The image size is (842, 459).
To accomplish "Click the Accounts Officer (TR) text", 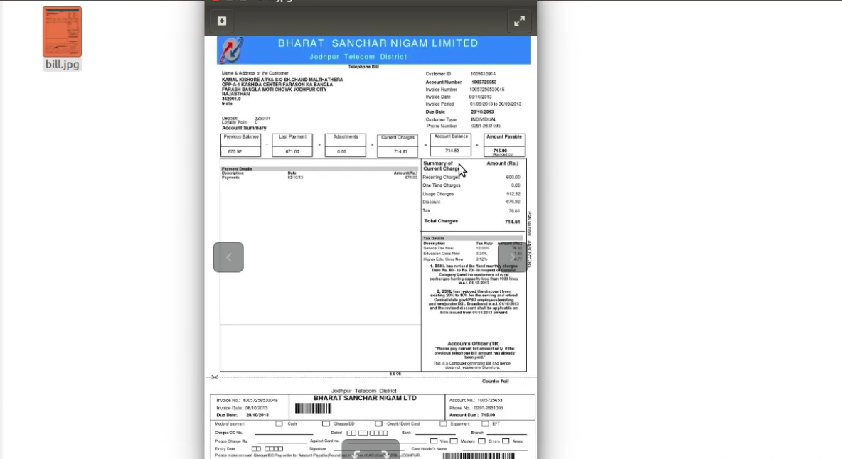I will coord(474,344).
